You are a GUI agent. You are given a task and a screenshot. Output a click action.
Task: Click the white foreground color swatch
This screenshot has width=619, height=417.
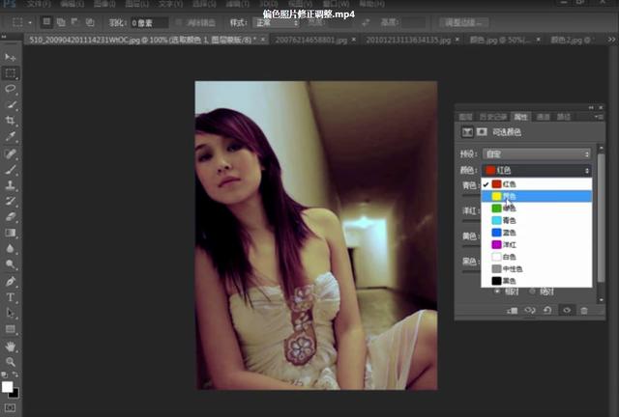pos(8,386)
